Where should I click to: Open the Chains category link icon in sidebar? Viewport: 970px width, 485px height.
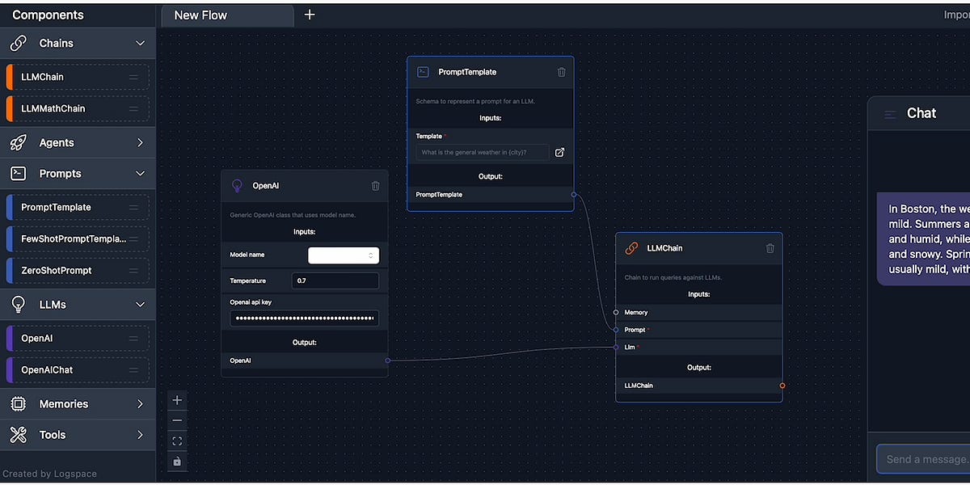(18, 43)
